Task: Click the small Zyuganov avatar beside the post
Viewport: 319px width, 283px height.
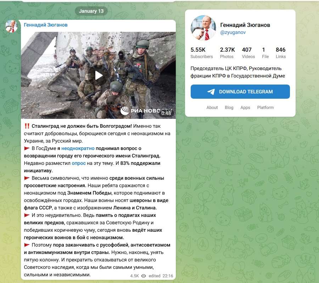Action: 11,27
